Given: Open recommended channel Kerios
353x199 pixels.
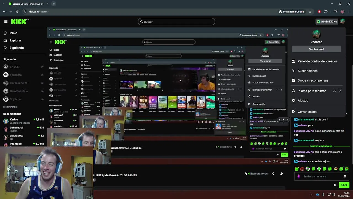Looking at the screenshot, I should tap(23, 121).
